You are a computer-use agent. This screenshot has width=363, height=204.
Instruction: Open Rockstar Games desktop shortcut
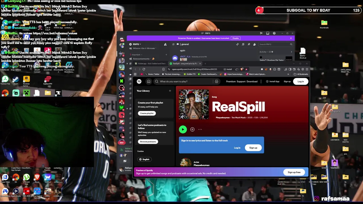tap(26, 81)
